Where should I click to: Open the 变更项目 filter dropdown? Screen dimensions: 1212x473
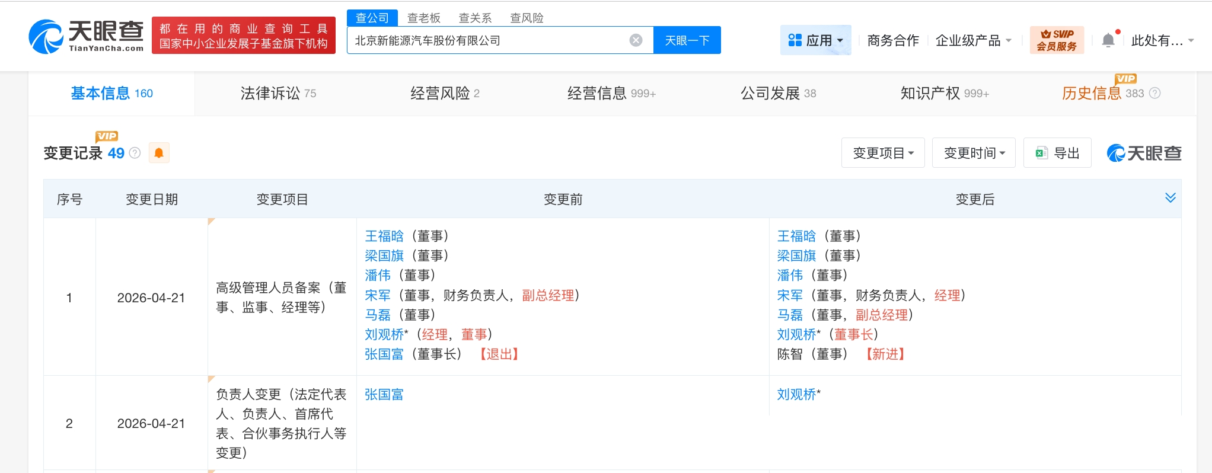[882, 153]
